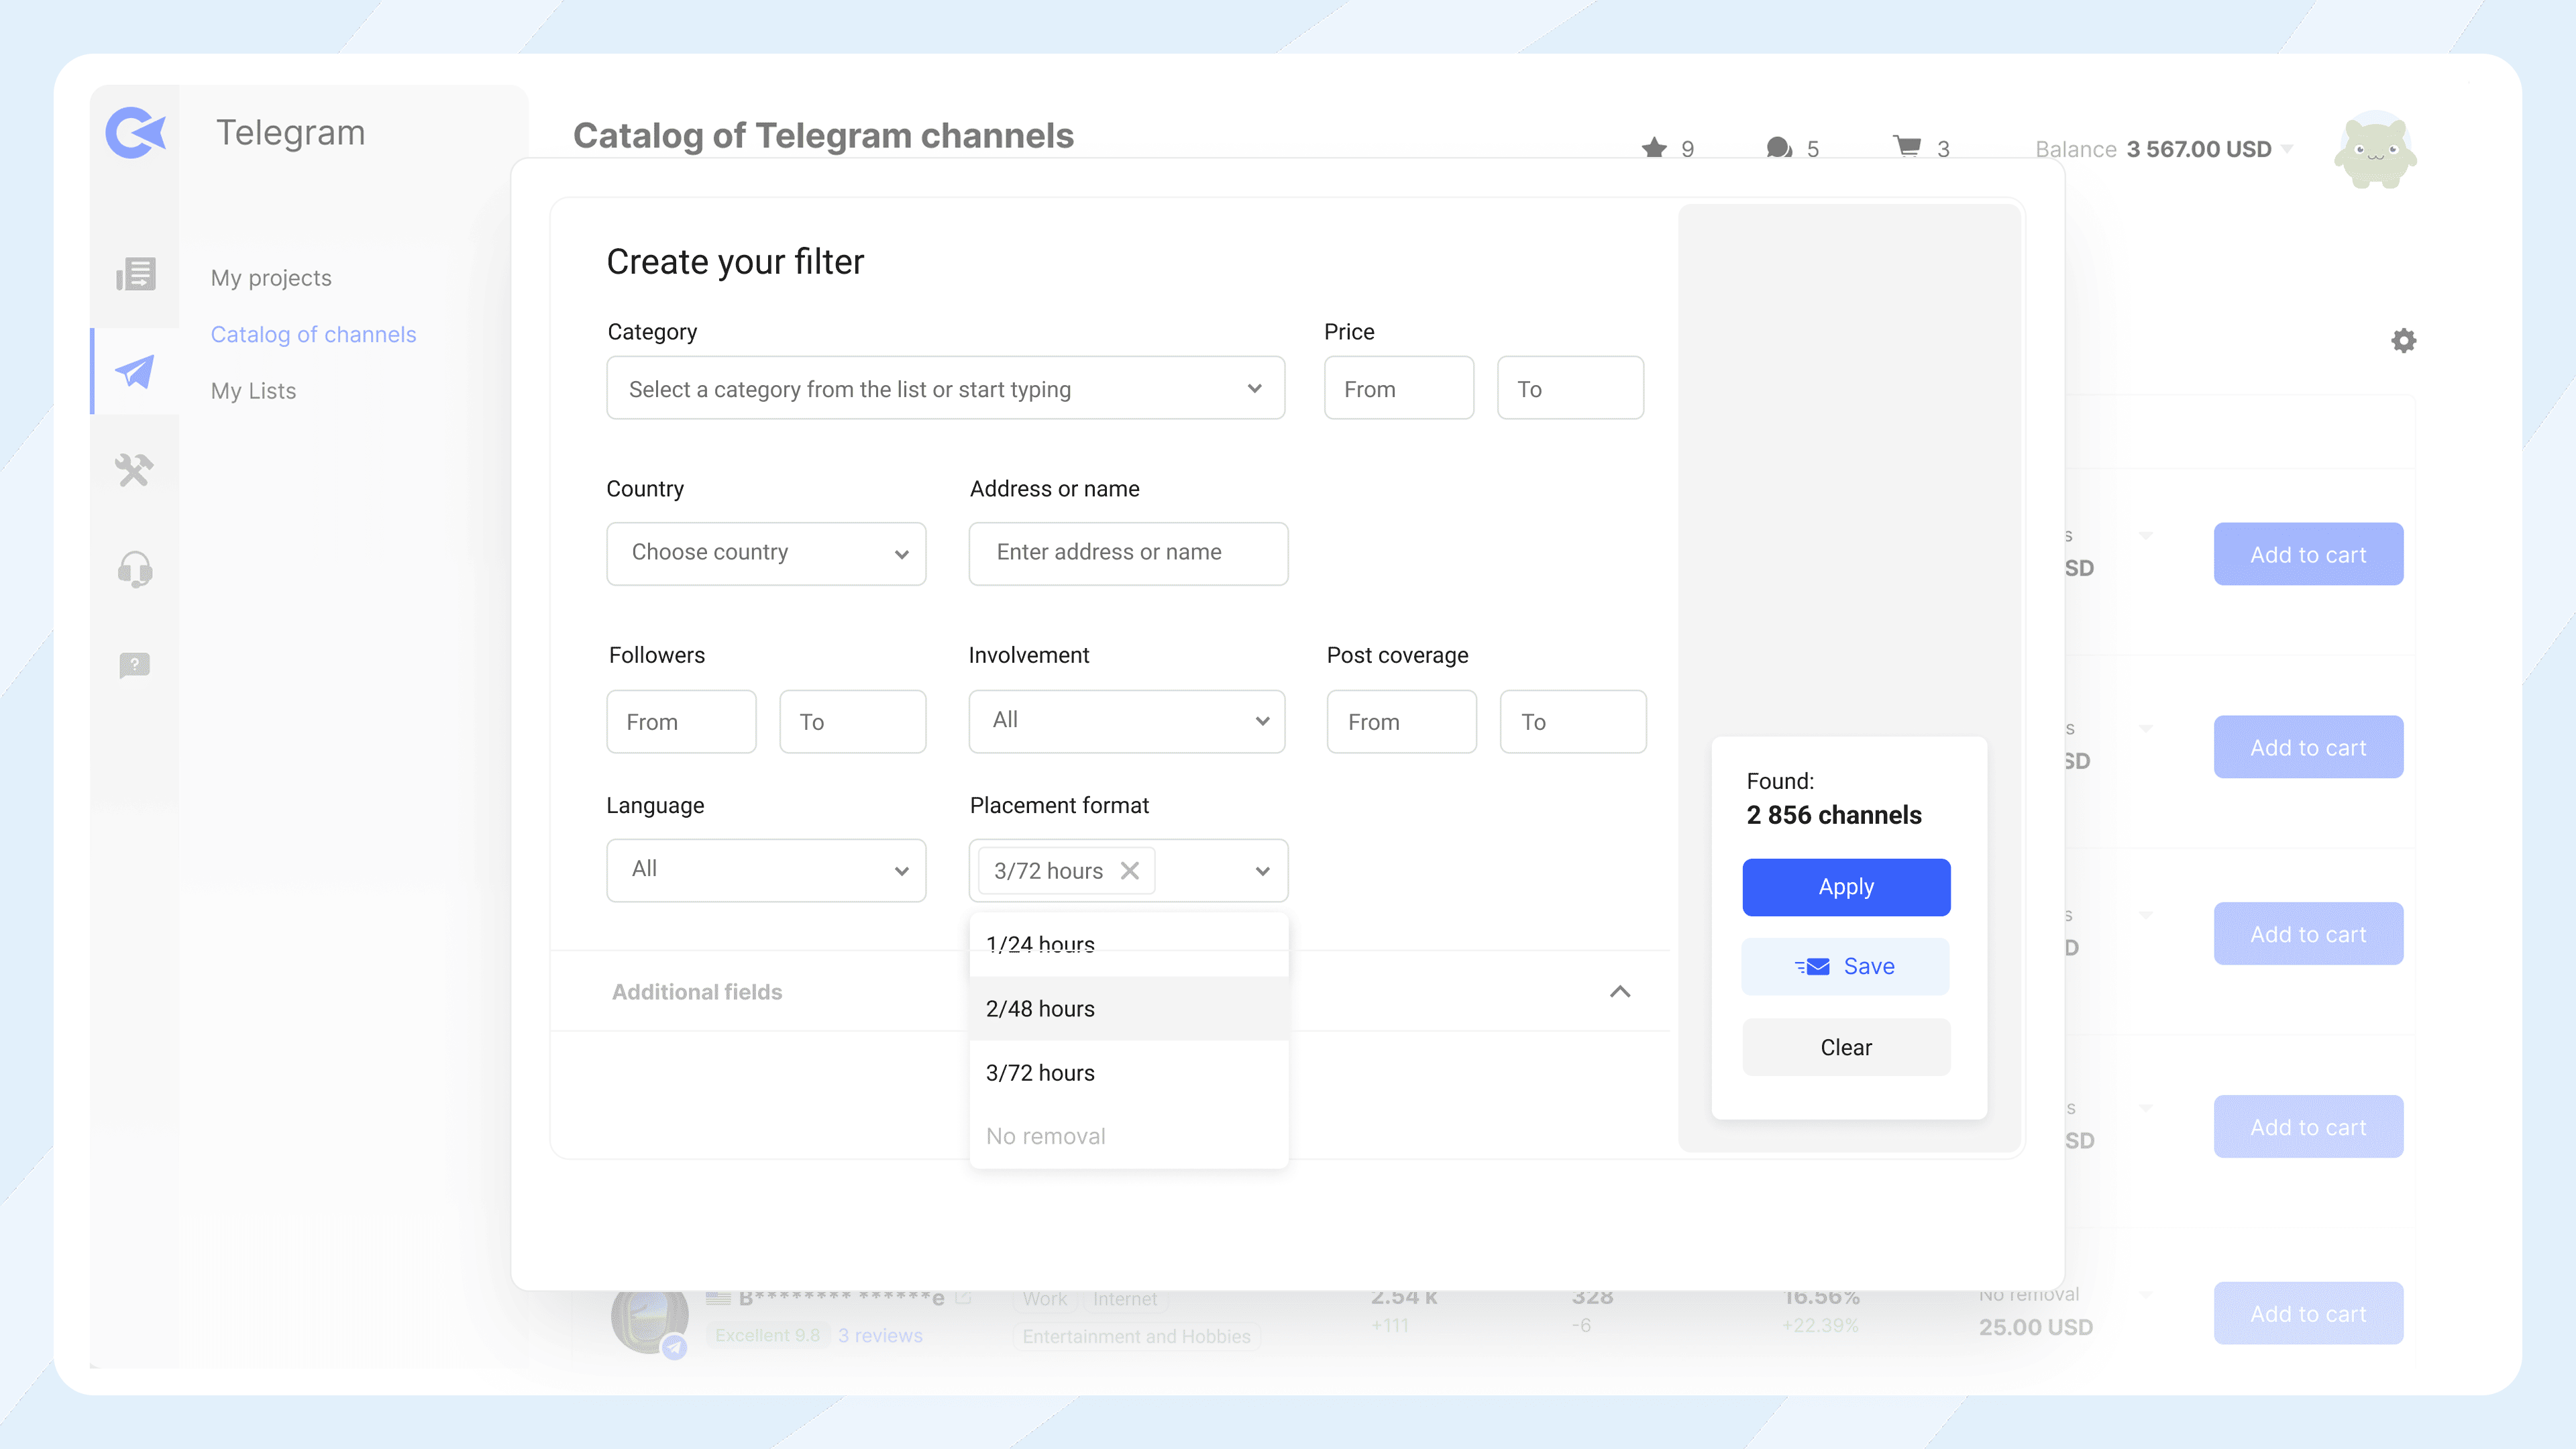
Task: Open messages via the chat bubble icon
Action: [1778, 147]
